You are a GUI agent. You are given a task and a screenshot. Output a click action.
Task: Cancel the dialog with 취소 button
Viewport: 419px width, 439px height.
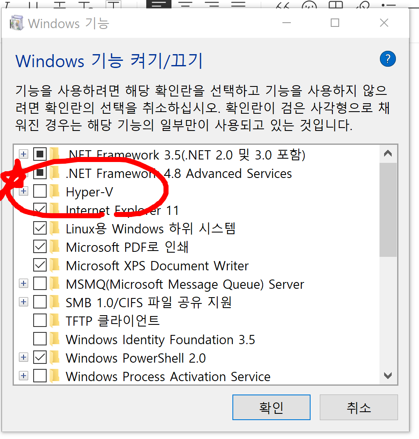[359, 408]
